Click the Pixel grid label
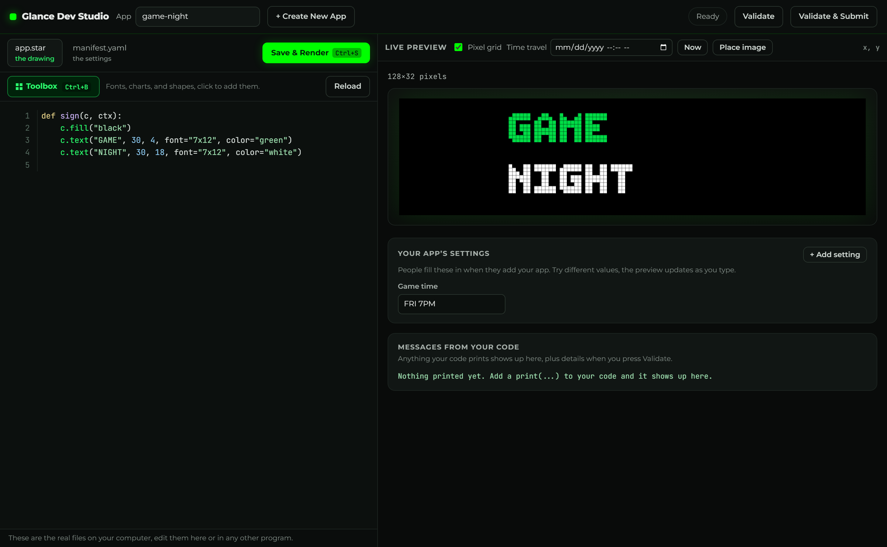 point(484,47)
